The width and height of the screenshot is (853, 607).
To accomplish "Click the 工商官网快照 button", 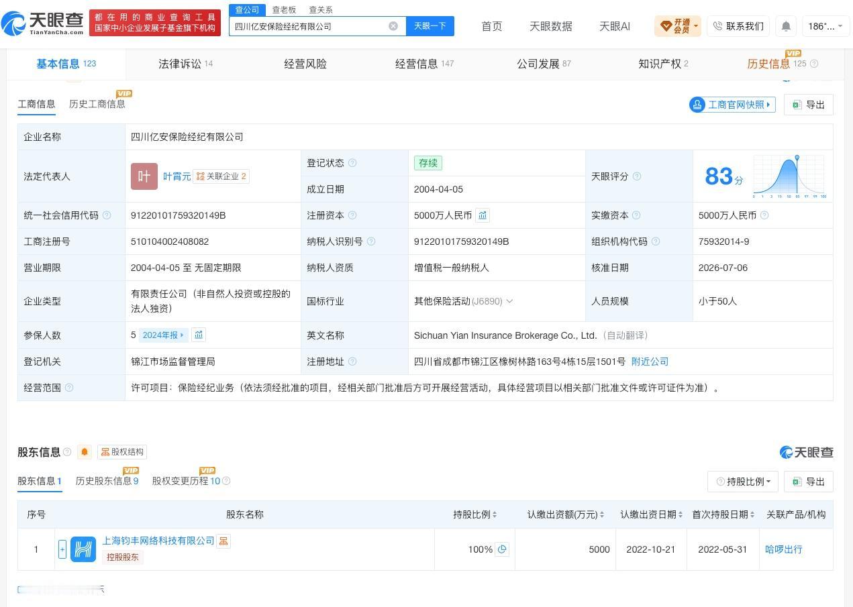I will (x=732, y=105).
